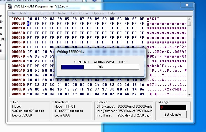Click the Insp (Time) service value
This screenshot has width=206, height=132.
[135, 115]
